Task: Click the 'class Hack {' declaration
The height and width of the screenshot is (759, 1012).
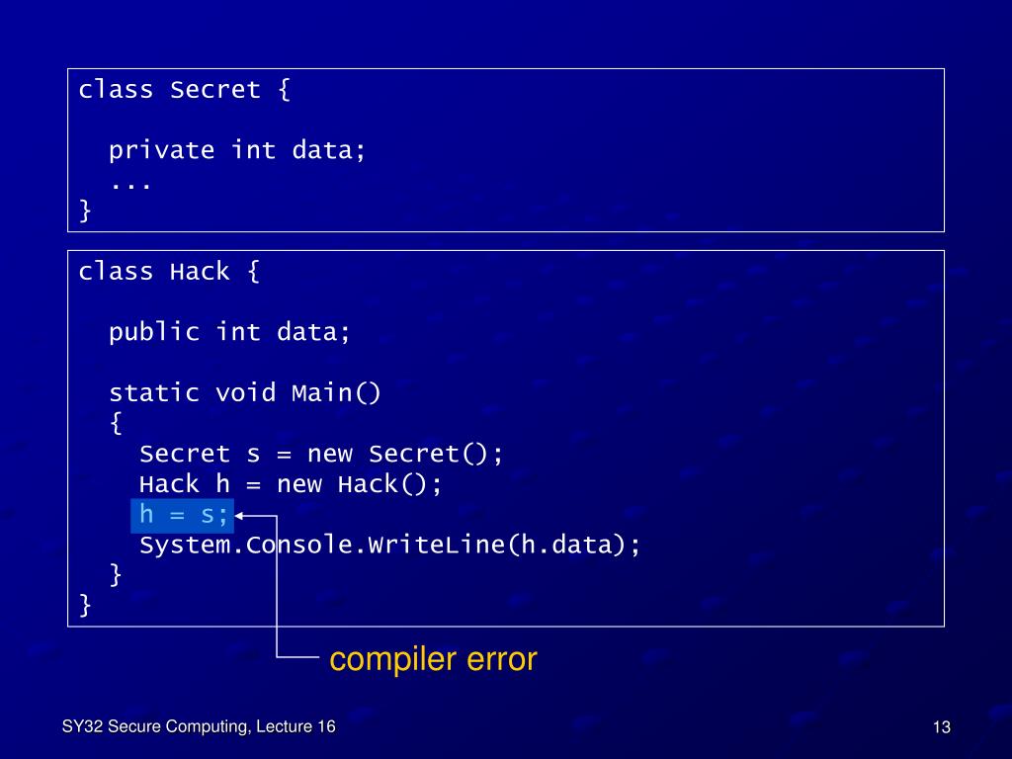Action: (x=169, y=272)
